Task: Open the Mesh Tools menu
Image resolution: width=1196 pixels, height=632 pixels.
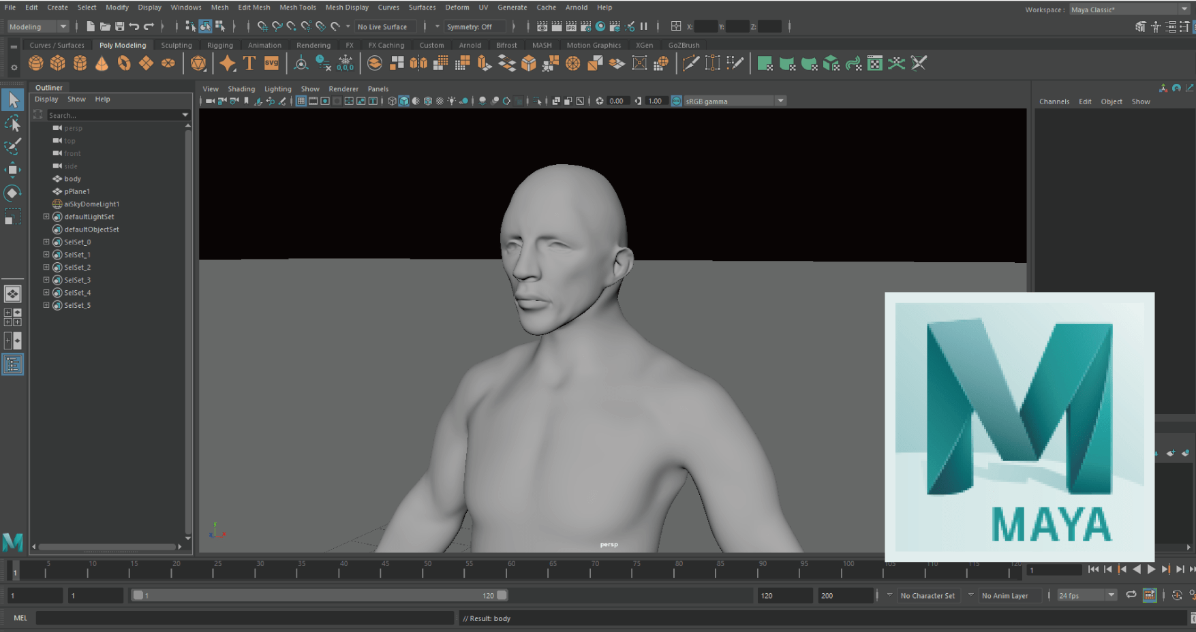Action: click(x=298, y=7)
